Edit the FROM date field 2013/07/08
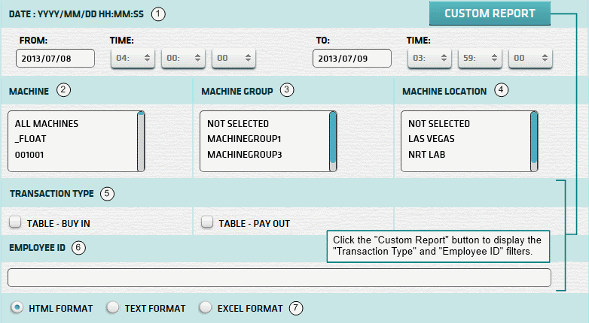Image resolution: width=589 pixels, height=323 pixels. pos(55,59)
